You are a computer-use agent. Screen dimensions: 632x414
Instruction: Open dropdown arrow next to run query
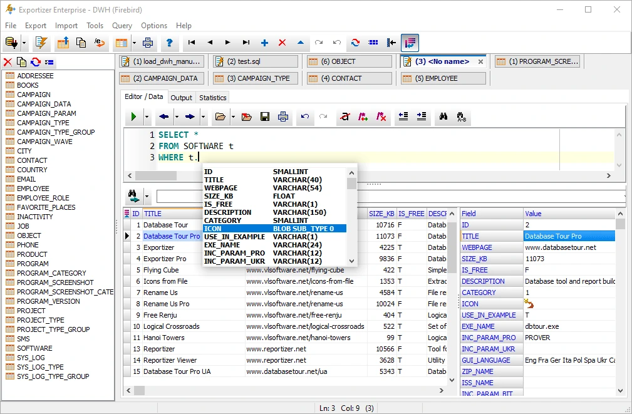[147, 117]
